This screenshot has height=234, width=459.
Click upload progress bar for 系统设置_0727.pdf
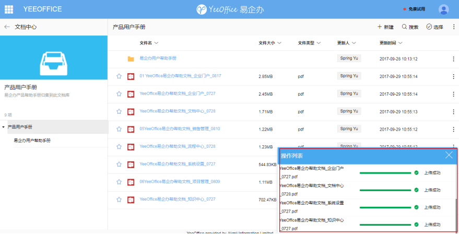point(385,207)
